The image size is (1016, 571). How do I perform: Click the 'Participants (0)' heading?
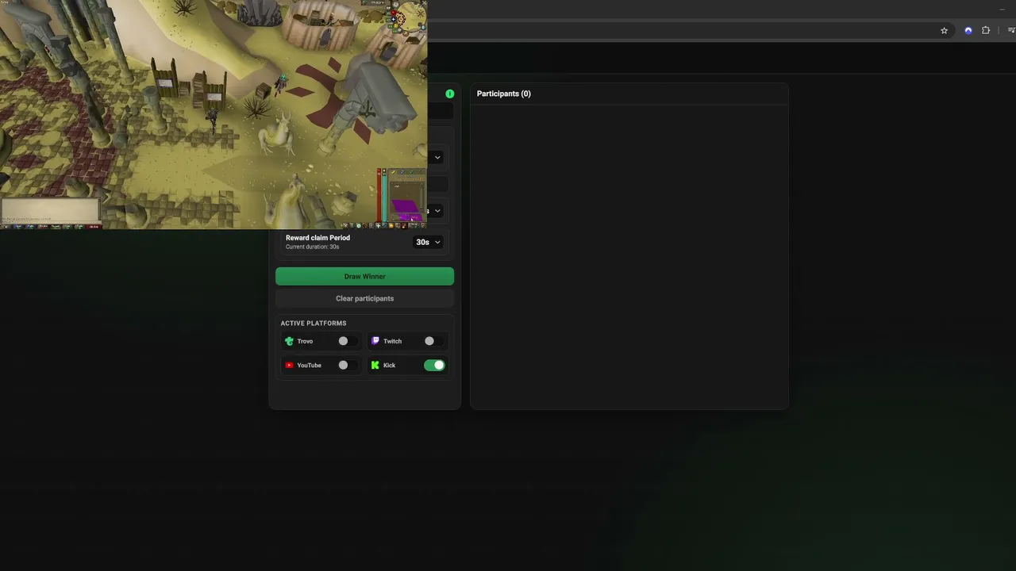[x=503, y=94]
